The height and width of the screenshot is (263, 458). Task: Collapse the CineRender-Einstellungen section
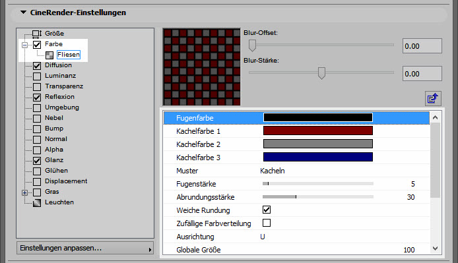coord(23,13)
